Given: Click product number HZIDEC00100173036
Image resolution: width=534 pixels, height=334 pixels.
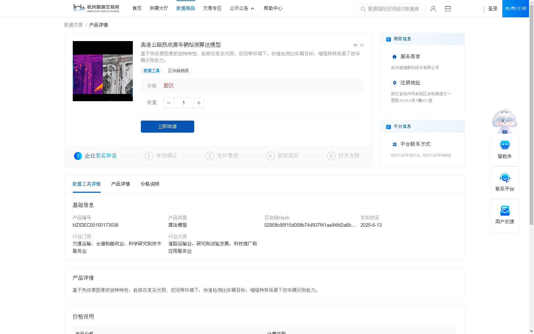Looking at the screenshot, I should click(x=95, y=225).
